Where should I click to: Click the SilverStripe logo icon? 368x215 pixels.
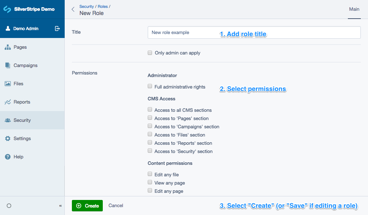7,9
